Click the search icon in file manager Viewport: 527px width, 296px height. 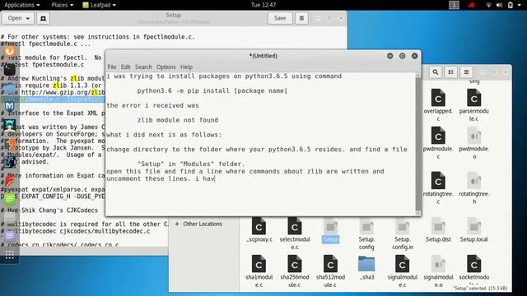point(436,72)
